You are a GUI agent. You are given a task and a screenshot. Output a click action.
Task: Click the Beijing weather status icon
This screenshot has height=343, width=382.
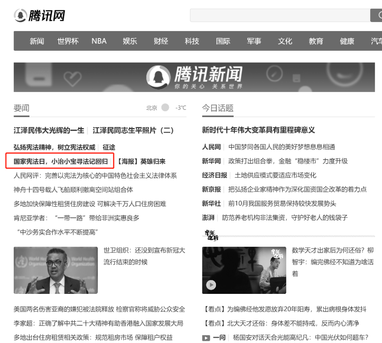pos(165,108)
